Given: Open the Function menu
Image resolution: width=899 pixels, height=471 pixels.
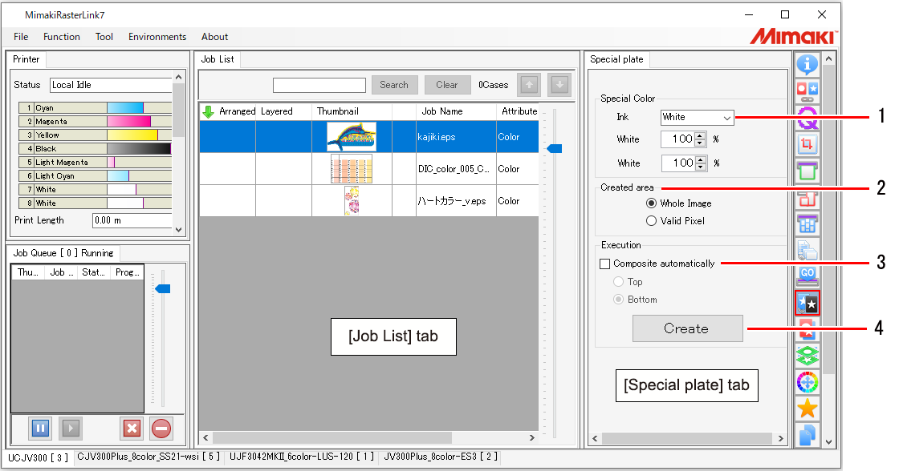Looking at the screenshot, I should tap(62, 36).
